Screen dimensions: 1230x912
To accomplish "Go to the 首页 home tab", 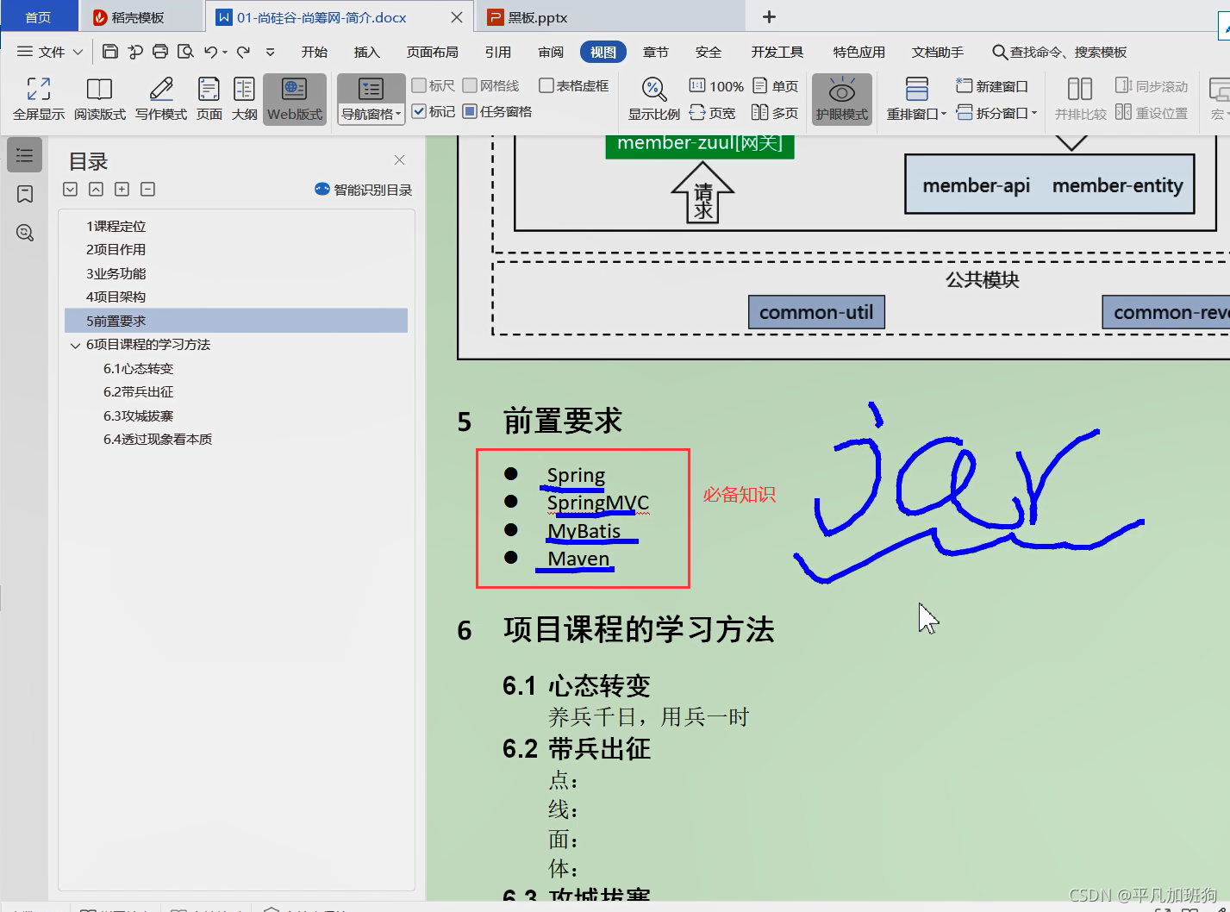I will [37, 17].
